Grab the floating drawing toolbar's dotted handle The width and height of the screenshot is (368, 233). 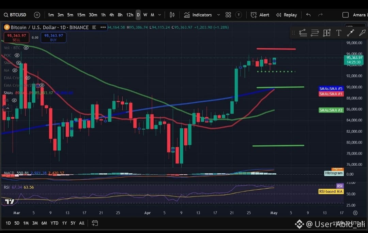pyautogui.click(x=293, y=33)
